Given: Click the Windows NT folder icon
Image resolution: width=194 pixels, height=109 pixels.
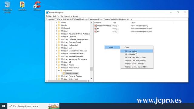Looking at the screenshot, I should tap(59, 62).
